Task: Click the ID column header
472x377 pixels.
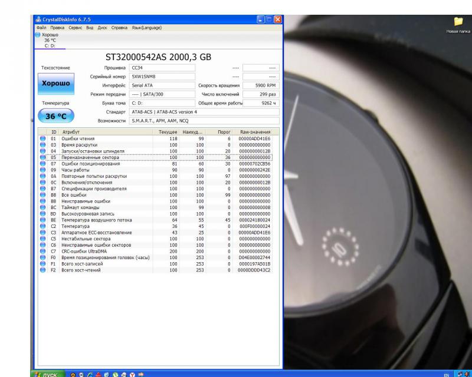Action: point(54,132)
